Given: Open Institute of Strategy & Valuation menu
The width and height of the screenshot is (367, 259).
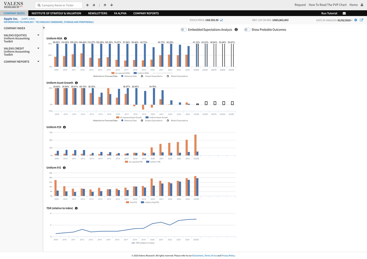Looking at the screenshot, I should tap(56, 13).
